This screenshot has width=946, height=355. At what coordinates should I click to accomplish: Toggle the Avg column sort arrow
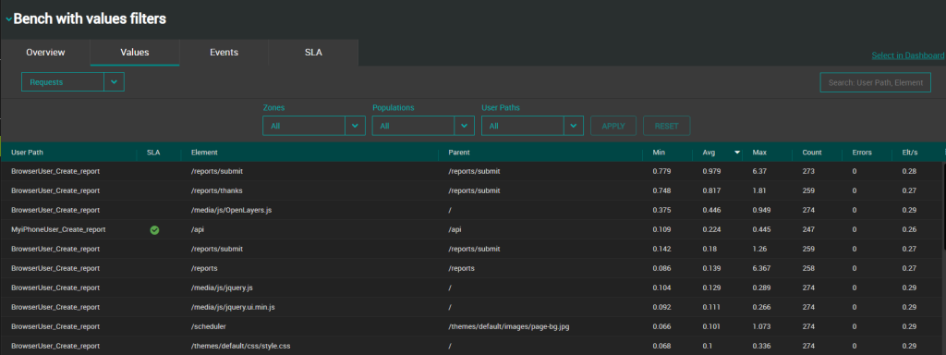(x=736, y=153)
